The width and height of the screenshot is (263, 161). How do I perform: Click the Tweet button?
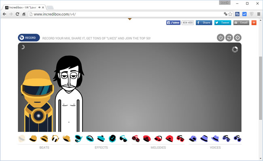pyautogui.click(x=223, y=23)
